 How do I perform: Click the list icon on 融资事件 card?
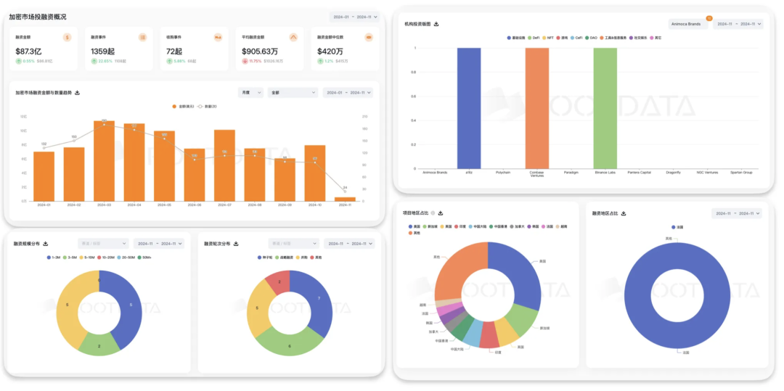click(x=143, y=37)
